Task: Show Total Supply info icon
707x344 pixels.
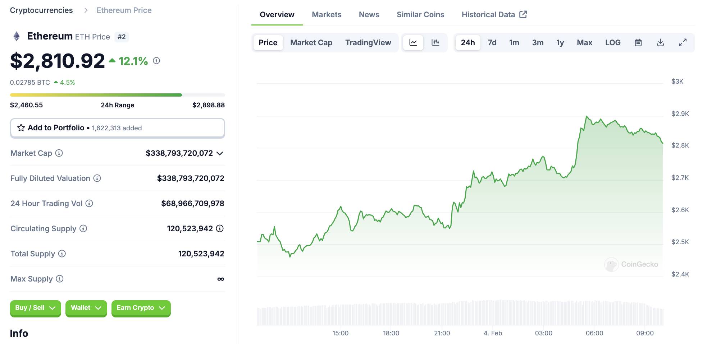Action: [x=62, y=254]
